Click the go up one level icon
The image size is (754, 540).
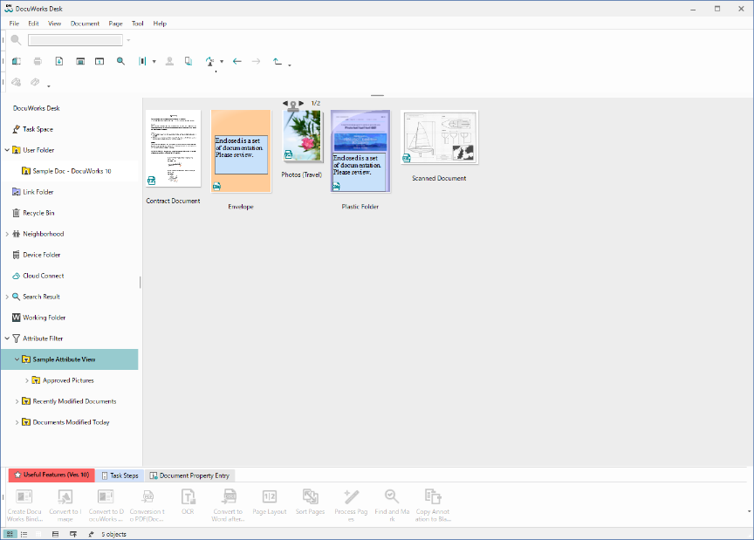(278, 62)
